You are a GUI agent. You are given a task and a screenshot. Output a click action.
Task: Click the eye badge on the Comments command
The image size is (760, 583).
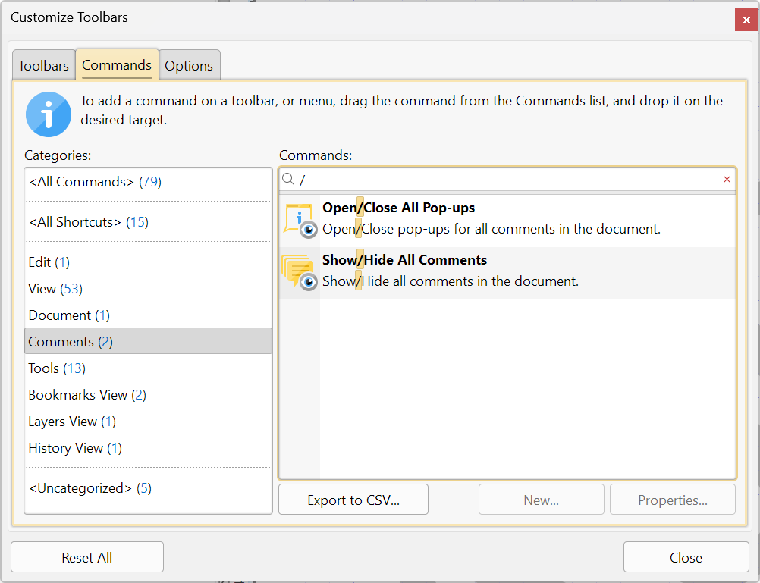click(308, 281)
